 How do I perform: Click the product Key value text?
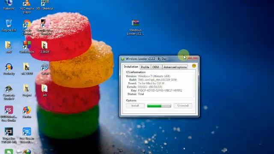point(160,90)
